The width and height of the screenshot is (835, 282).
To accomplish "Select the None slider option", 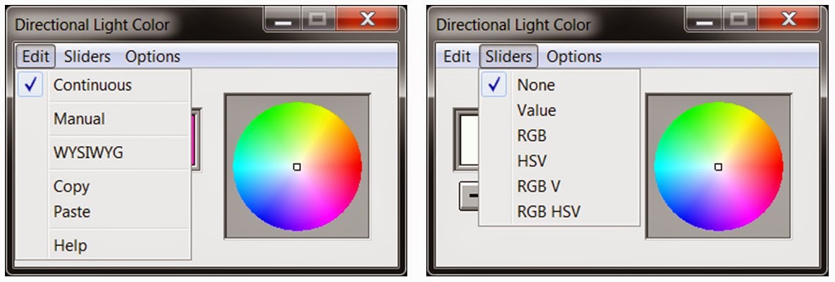I will coord(536,85).
